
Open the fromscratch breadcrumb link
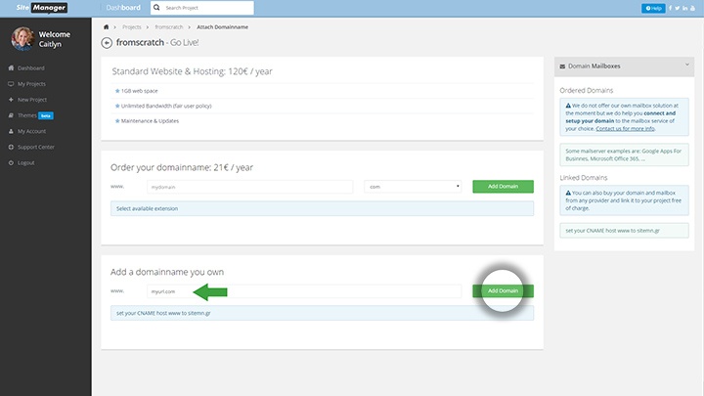click(x=169, y=27)
